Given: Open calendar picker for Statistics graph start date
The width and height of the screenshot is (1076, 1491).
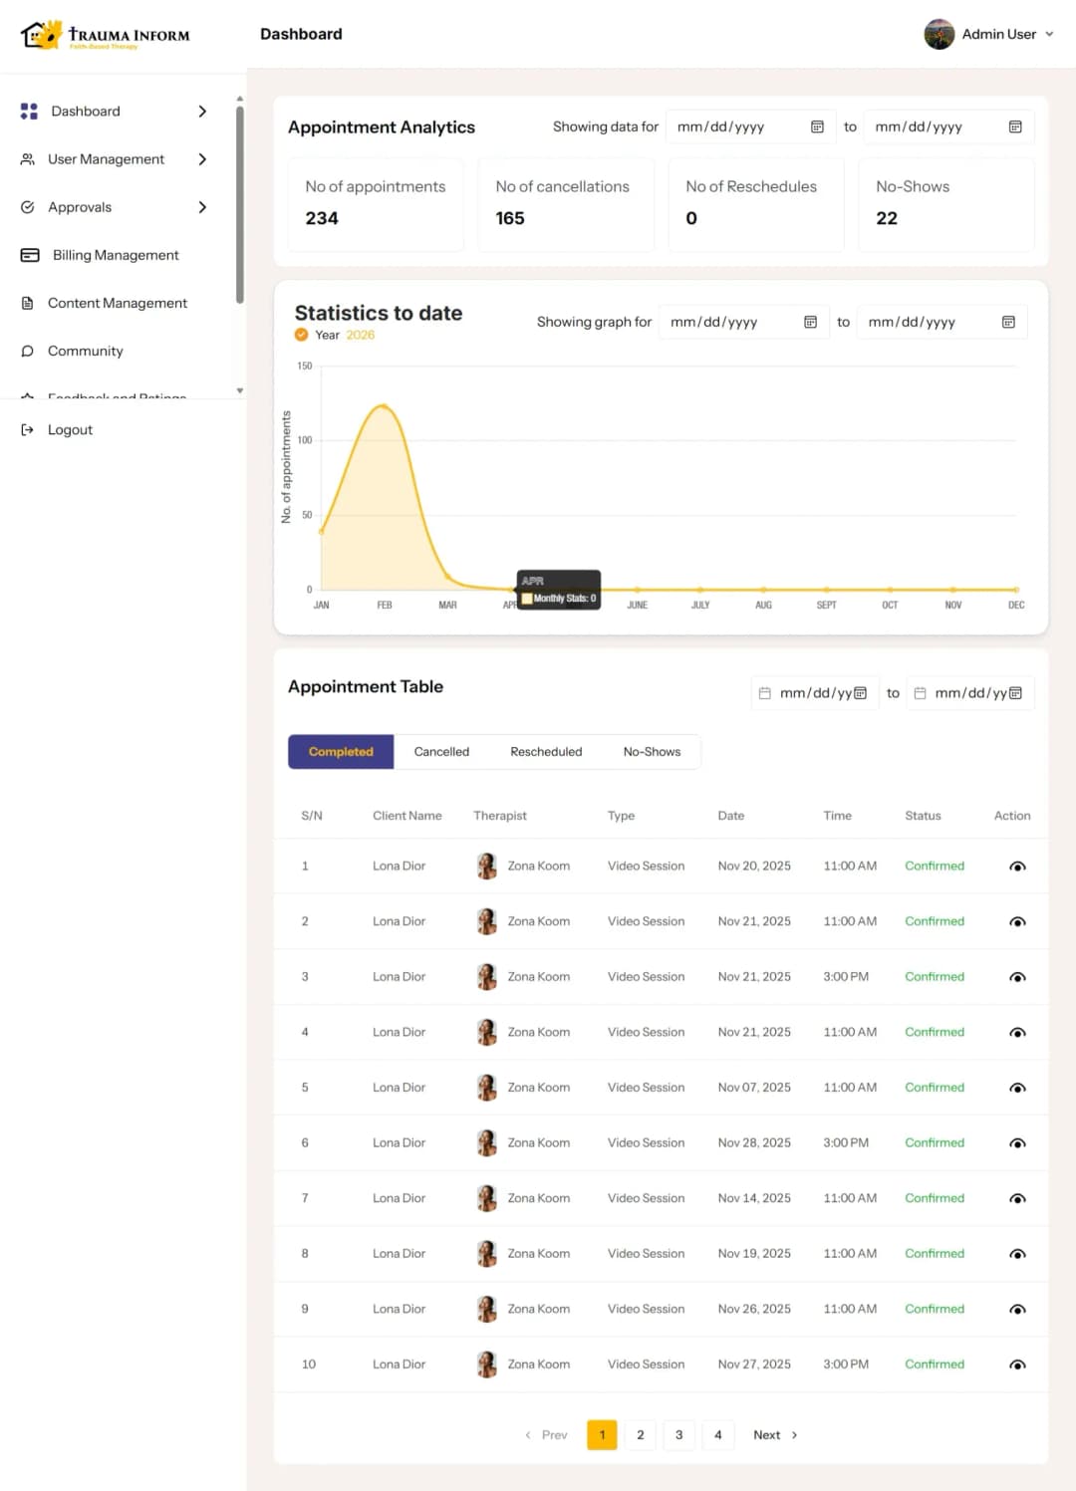Looking at the screenshot, I should pyautogui.click(x=810, y=322).
